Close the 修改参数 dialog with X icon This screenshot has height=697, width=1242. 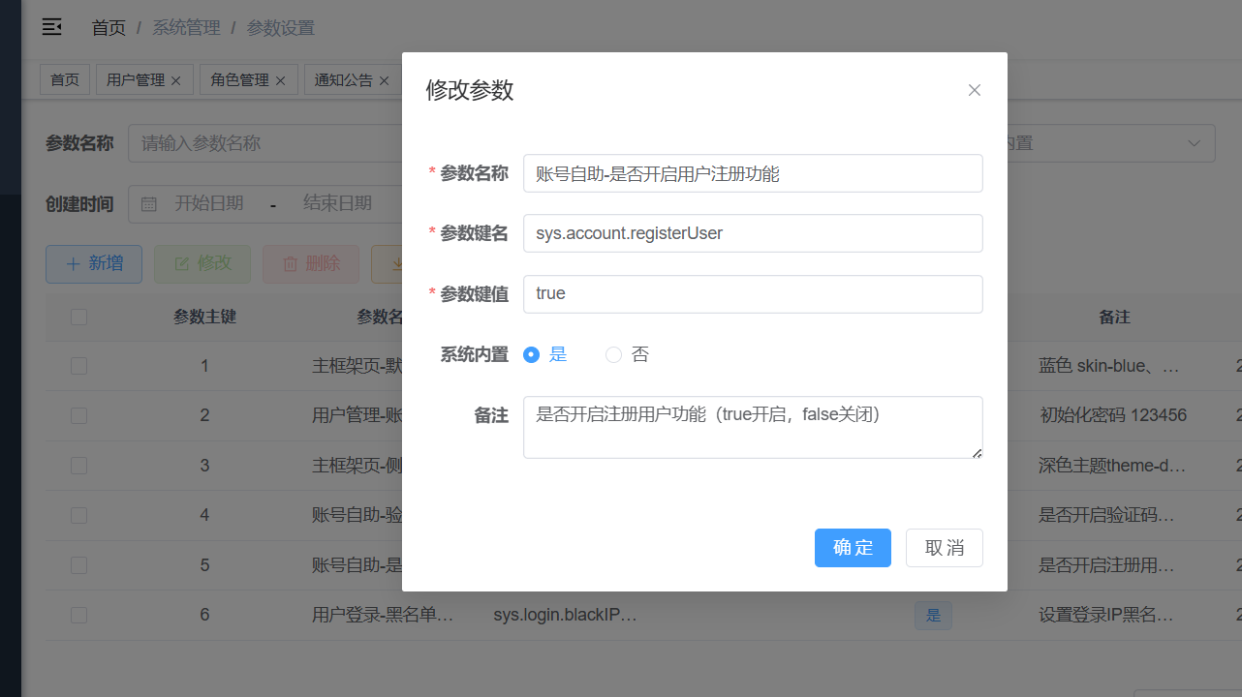[975, 90]
